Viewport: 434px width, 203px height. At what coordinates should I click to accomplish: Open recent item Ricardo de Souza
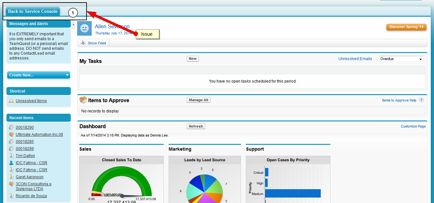pos(31,196)
